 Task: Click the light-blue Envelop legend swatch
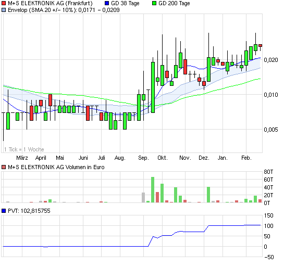(x=4, y=10)
